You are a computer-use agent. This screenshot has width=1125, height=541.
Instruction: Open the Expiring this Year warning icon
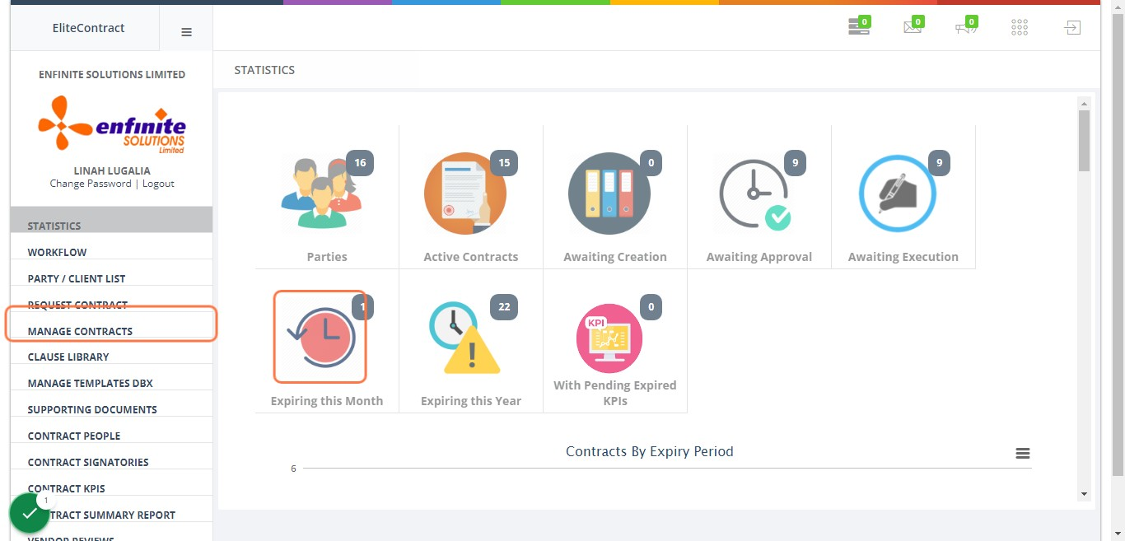tap(465, 338)
